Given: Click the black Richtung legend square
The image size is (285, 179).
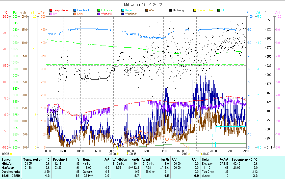Looking at the screenshot, I should pyautogui.click(x=171, y=11).
